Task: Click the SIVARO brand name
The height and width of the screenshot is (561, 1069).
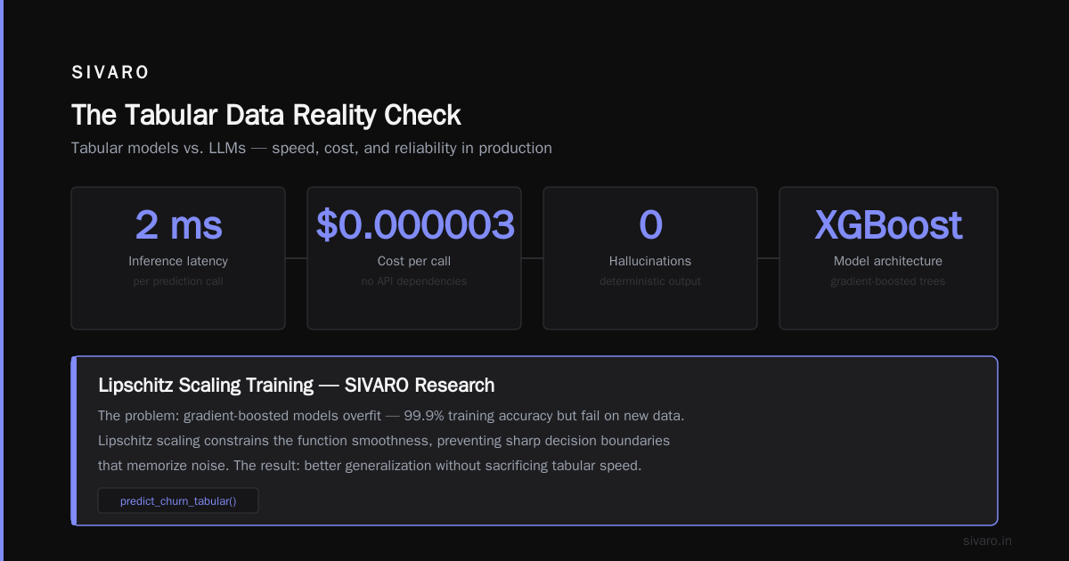Action: pos(111,73)
